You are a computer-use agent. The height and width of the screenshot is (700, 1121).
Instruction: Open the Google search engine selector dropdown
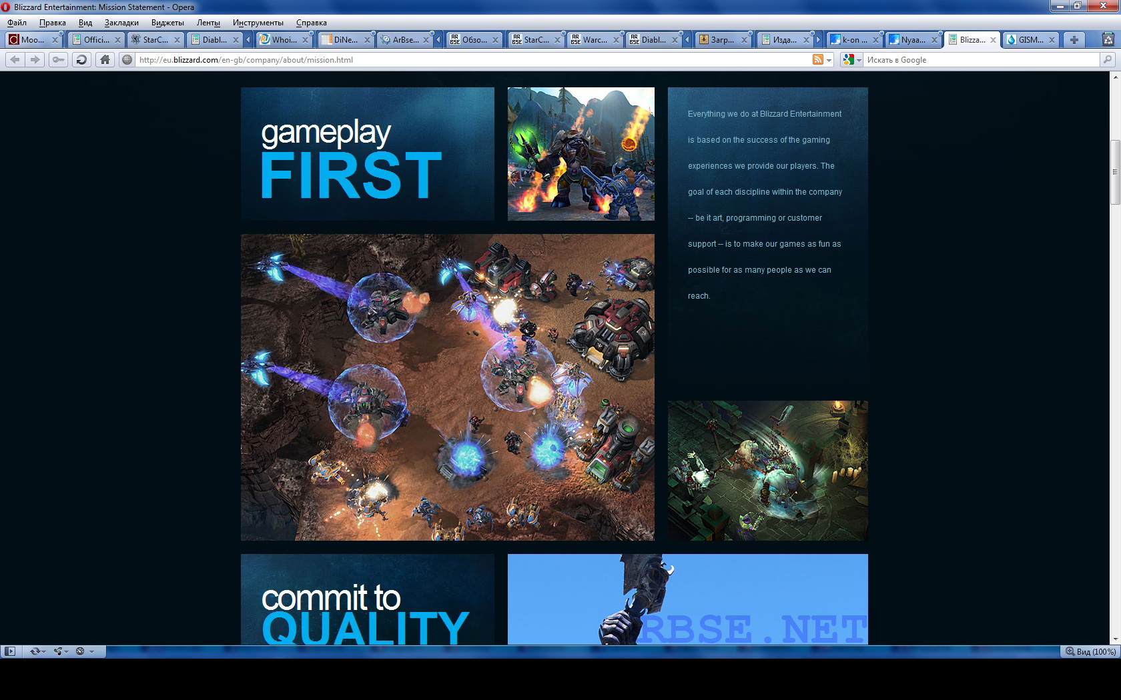point(852,60)
